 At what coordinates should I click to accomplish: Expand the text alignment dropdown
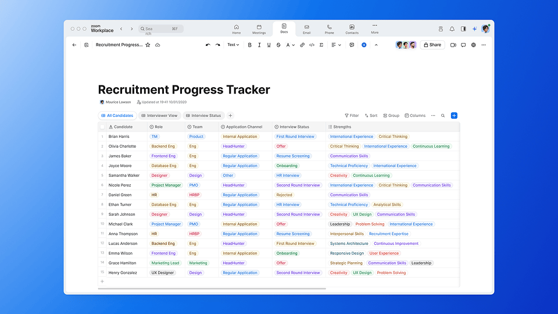[x=336, y=45]
